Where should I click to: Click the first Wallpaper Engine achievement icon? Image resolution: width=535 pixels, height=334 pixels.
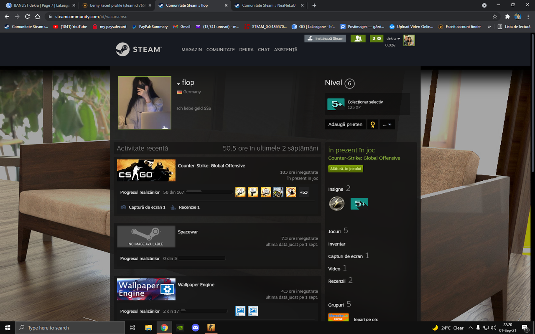pyautogui.click(x=240, y=311)
